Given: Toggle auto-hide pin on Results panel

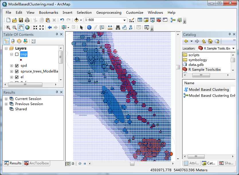Looking at the screenshot, I should click(57, 92).
